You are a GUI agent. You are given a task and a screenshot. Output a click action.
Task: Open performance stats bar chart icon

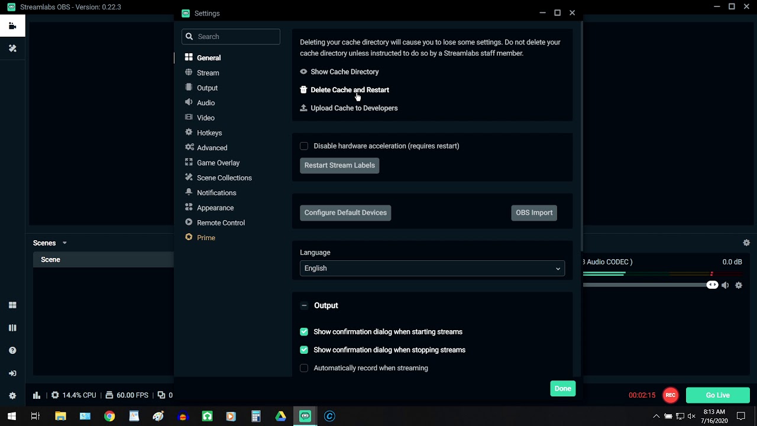37,395
